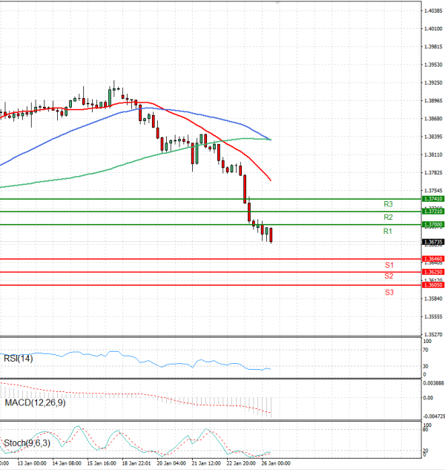The width and height of the screenshot is (445, 470).
Task: Click the S1 support label
Action: pyautogui.click(x=389, y=265)
